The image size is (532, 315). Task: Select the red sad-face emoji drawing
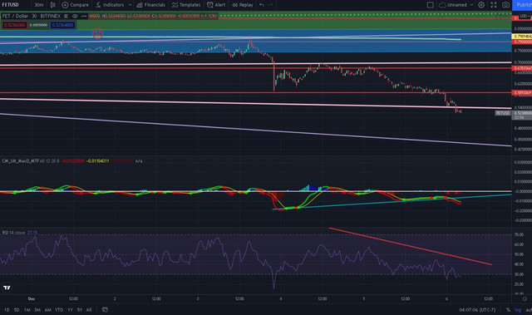click(x=98, y=33)
